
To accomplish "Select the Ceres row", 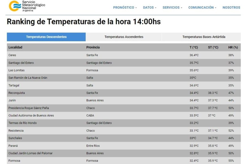I will click(12, 55).
